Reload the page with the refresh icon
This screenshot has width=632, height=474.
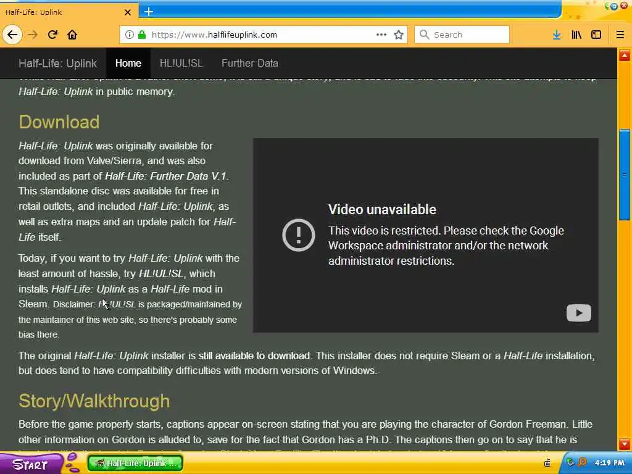click(52, 35)
